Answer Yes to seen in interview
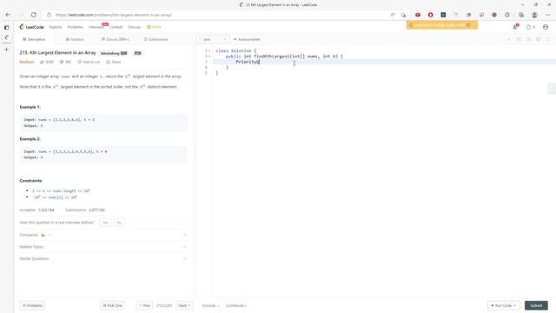This screenshot has width=556, height=313. pyautogui.click(x=105, y=223)
